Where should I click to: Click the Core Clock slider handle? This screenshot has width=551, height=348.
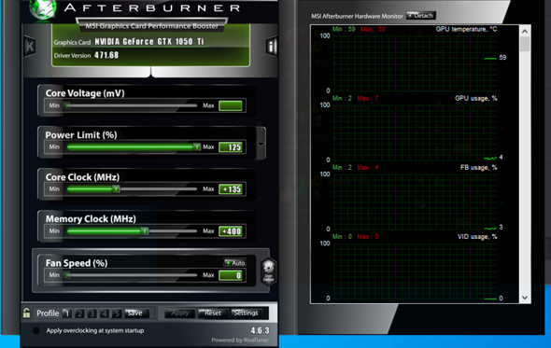[117, 188]
